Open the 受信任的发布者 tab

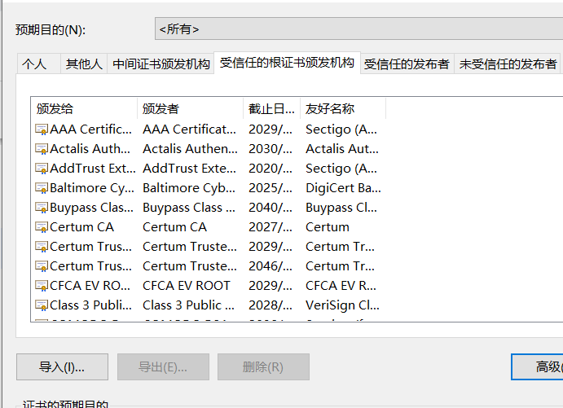[x=407, y=64]
